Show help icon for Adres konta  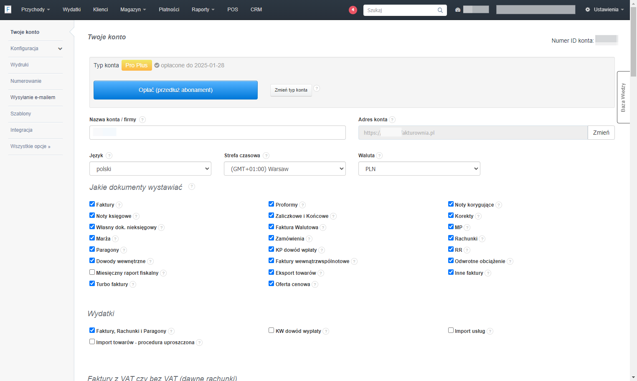tap(392, 120)
